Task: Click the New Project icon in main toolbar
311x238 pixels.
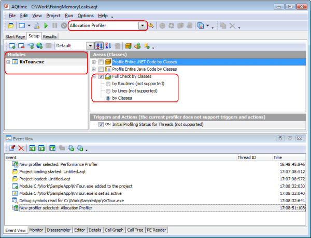Action: [x=22, y=25]
